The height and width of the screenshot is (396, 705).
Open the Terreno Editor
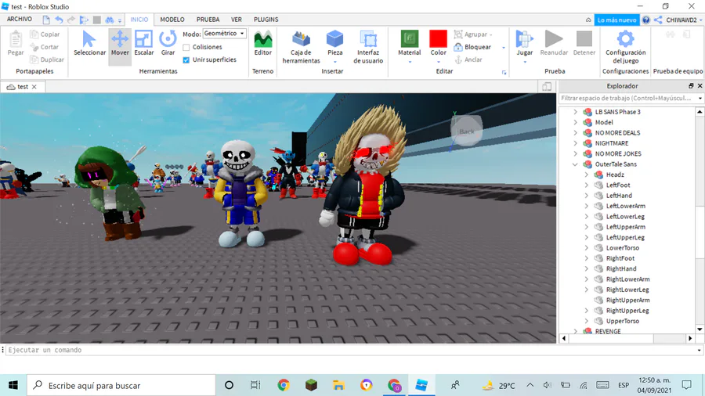click(263, 44)
